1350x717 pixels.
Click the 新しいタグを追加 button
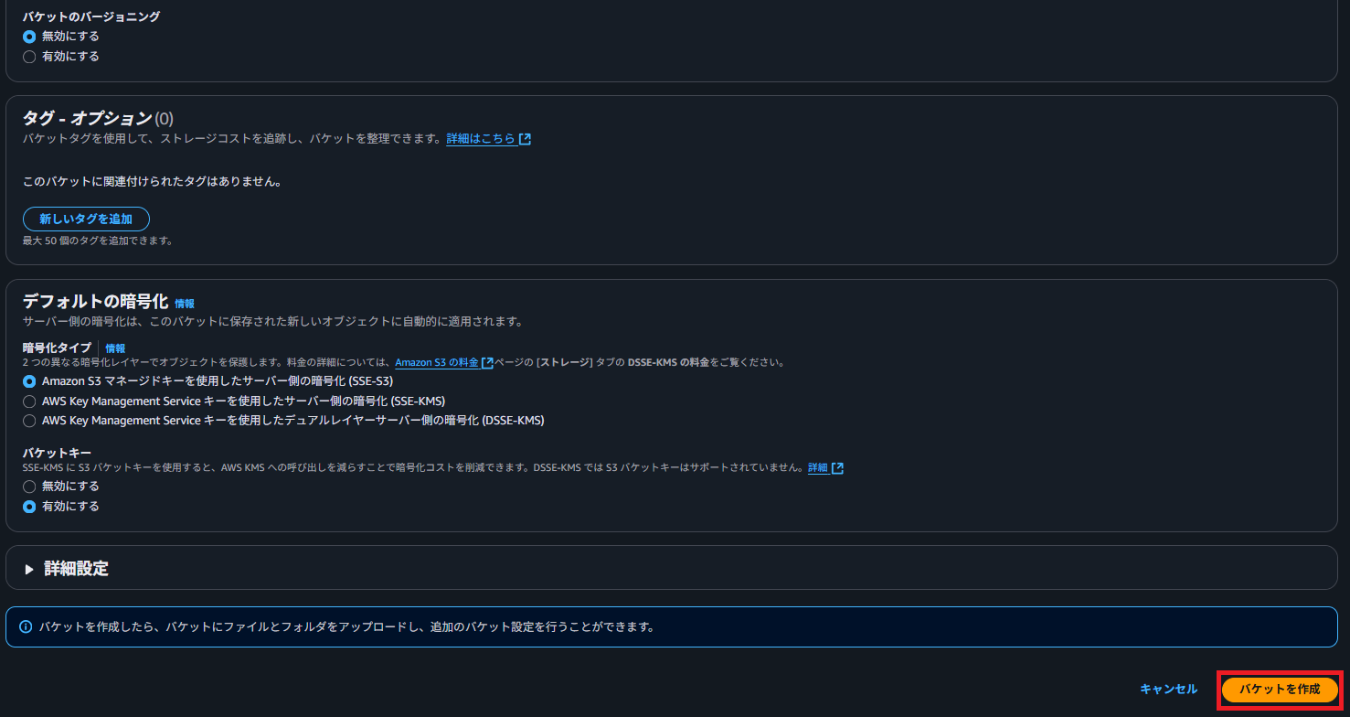pyautogui.click(x=86, y=219)
